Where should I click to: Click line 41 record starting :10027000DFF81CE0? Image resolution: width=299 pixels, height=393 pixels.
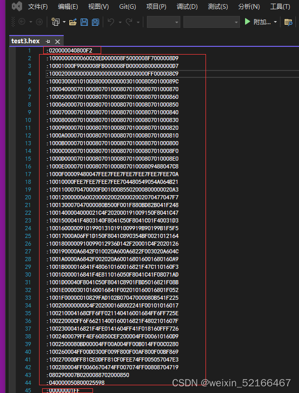(x=113, y=360)
